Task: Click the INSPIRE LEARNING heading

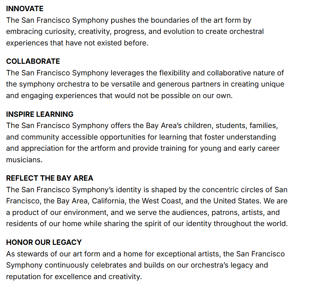Action: click(40, 114)
